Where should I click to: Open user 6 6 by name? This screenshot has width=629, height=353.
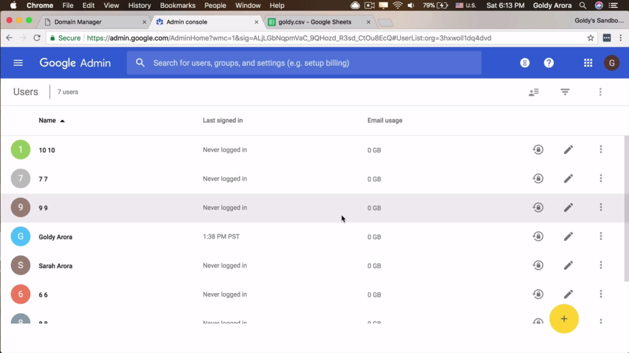(x=43, y=295)
